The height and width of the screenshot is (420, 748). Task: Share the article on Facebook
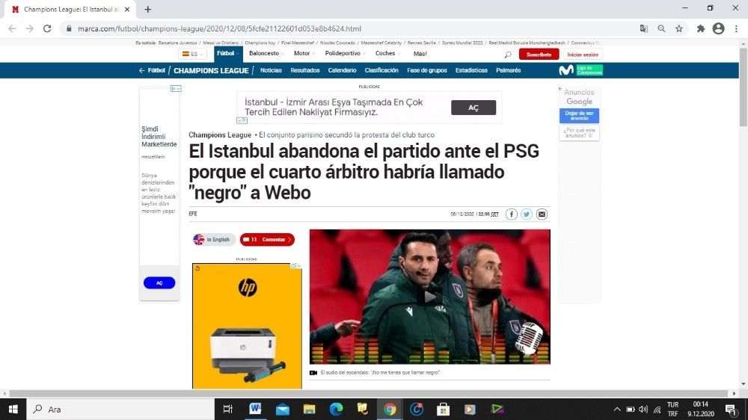512,214
